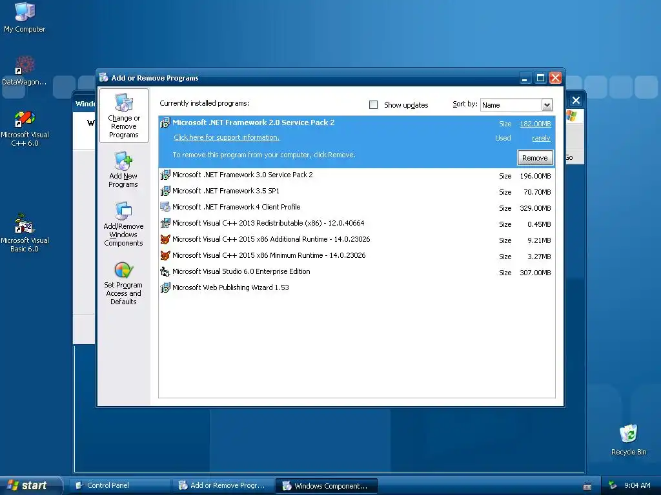Click the Remove button for .NET Framework 2.0
Viewport: 661px width, 495px height.
[x=535, y=158]
